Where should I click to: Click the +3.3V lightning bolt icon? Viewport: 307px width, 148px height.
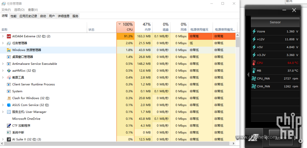[x=254, y=55]
